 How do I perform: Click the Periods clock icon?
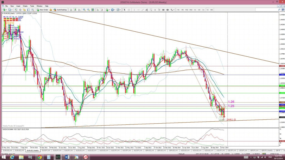112,10
